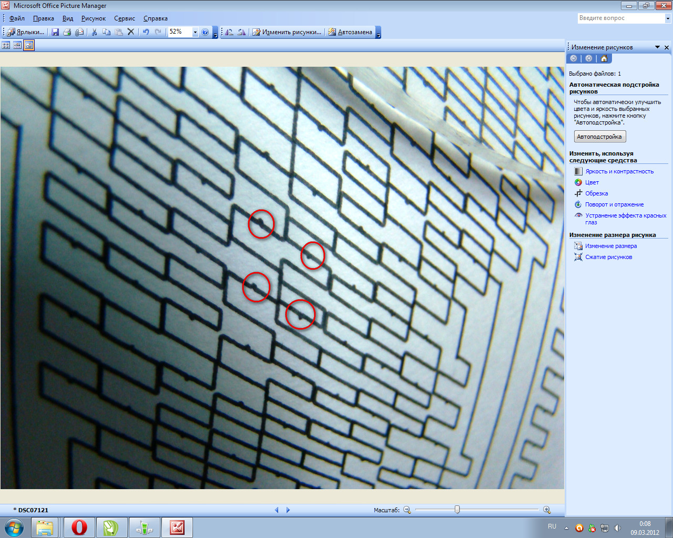Viewport: 673px width, 538px height.
Task: Click the volume speaker tray icon
Action: 617,528
